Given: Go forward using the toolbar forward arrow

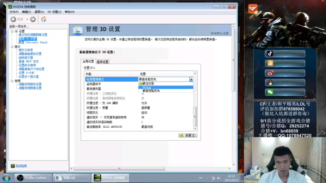Looking at the screenshot, I should tap(33, 19).
